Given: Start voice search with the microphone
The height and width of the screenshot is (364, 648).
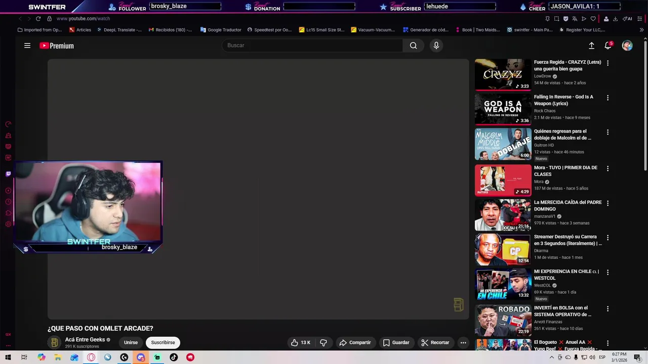Looking at the screenshot, I should (x=436, y=45).
